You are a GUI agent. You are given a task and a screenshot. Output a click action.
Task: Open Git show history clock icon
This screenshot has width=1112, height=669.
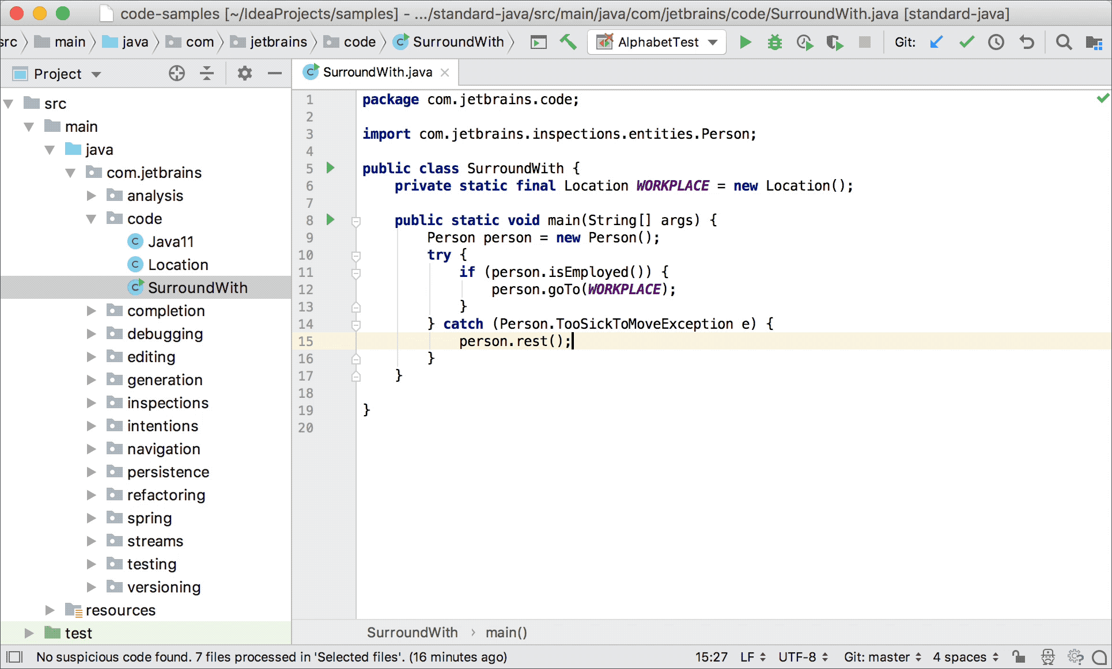click(x=996, y=42)
